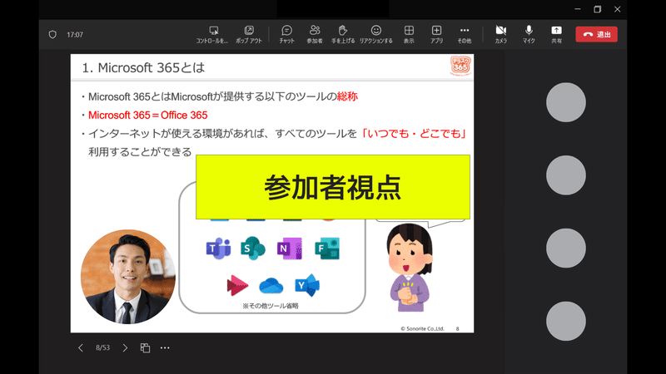This screenshot has width=666, height=374.
Task: Click the woman illustration on the slide
Action: coord(410,268)
